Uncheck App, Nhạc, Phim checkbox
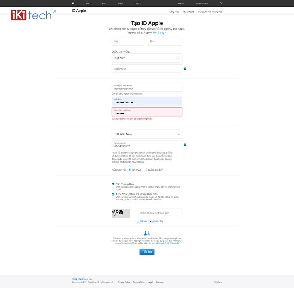Image resolution: width=294 pixels, height=288 pixels. (113, 194)
